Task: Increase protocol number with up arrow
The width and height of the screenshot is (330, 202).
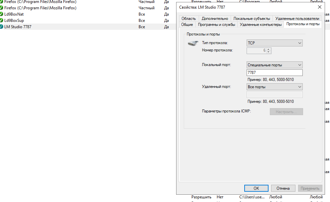Action: pyautogui.click(x=268, y=49)
